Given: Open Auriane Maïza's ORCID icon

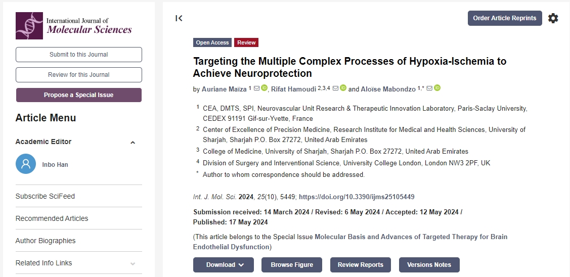Looking at the screenshot, I should click(264, 88).
